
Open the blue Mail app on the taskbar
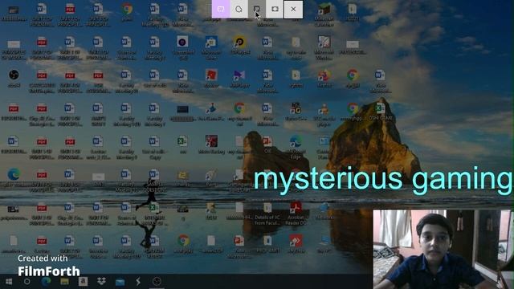[120, 282]
